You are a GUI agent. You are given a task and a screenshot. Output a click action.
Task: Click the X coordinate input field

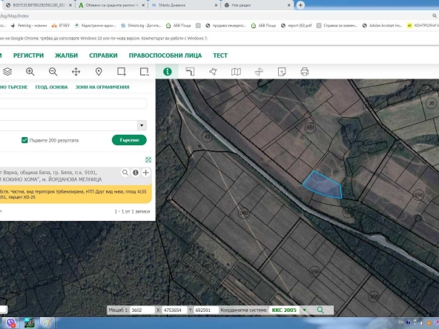[x=174, y=310]
